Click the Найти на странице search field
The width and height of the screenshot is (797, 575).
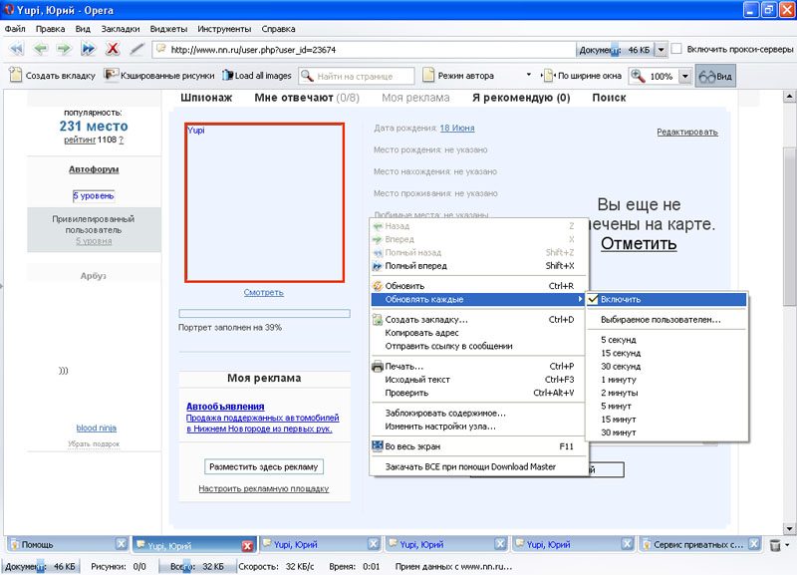click(356, 77)
